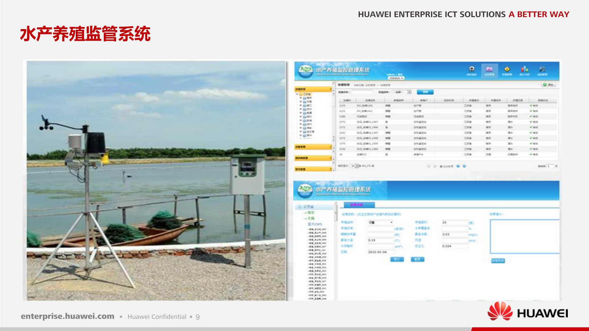Click the submit button under the form

coord(397,259)
